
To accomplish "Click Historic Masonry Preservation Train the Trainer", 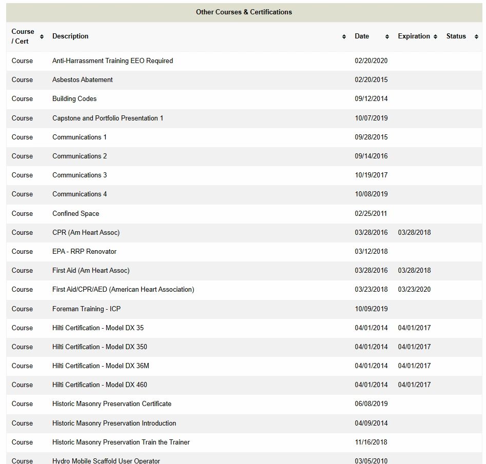I will 121,442.
